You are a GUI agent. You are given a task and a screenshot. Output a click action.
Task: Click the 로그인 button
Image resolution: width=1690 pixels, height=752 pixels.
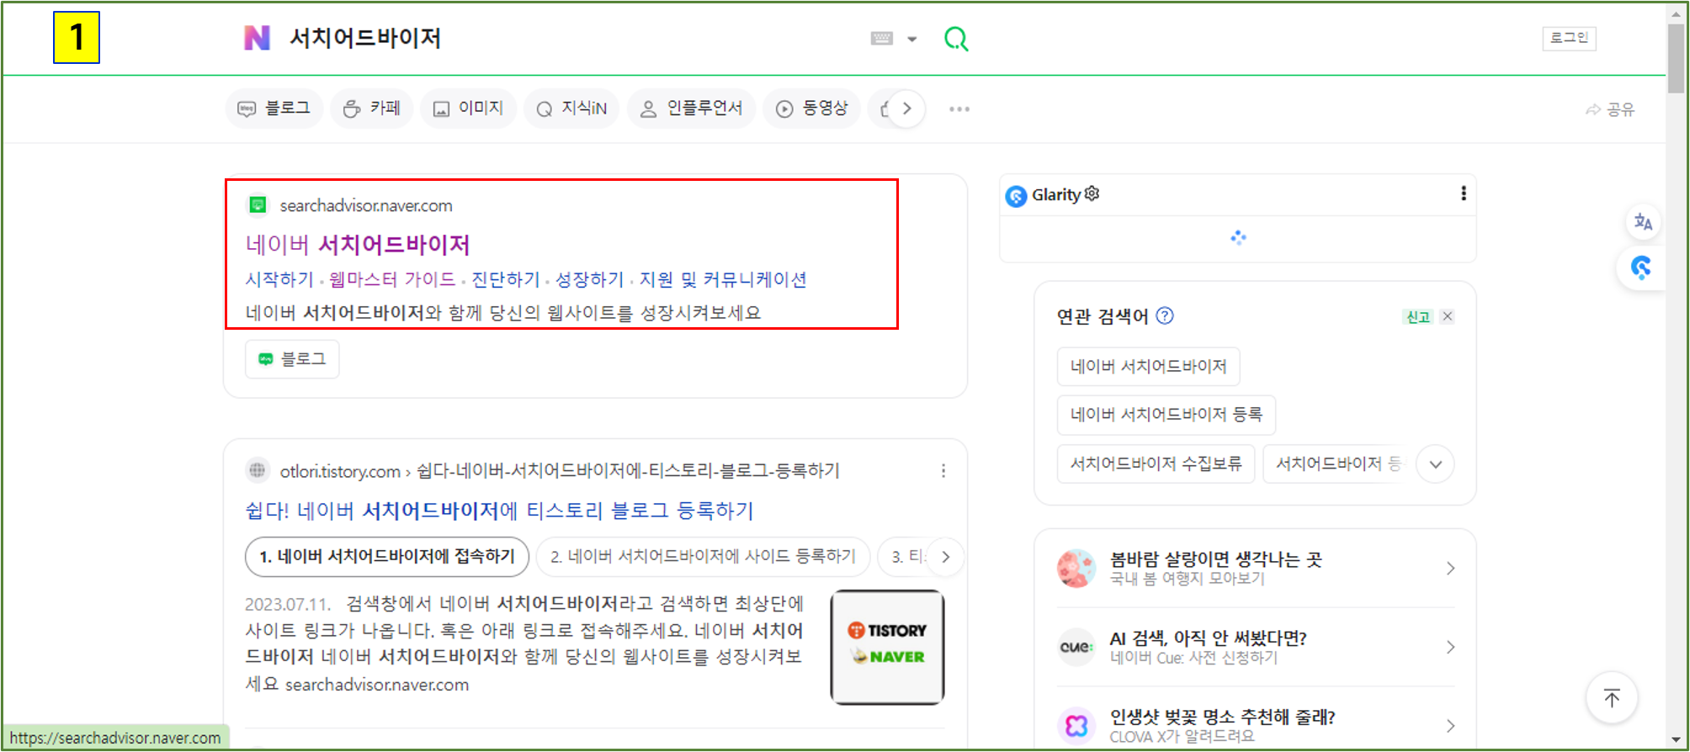pos(1569,38)
